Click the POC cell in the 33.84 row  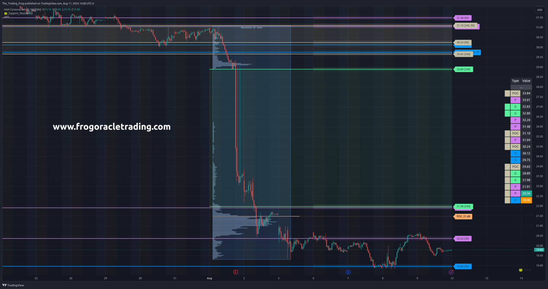point(515,93)
